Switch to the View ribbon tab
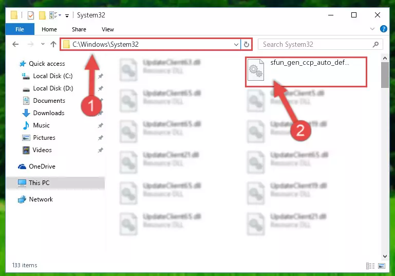 pyautogui.click(x=107, y=29)
